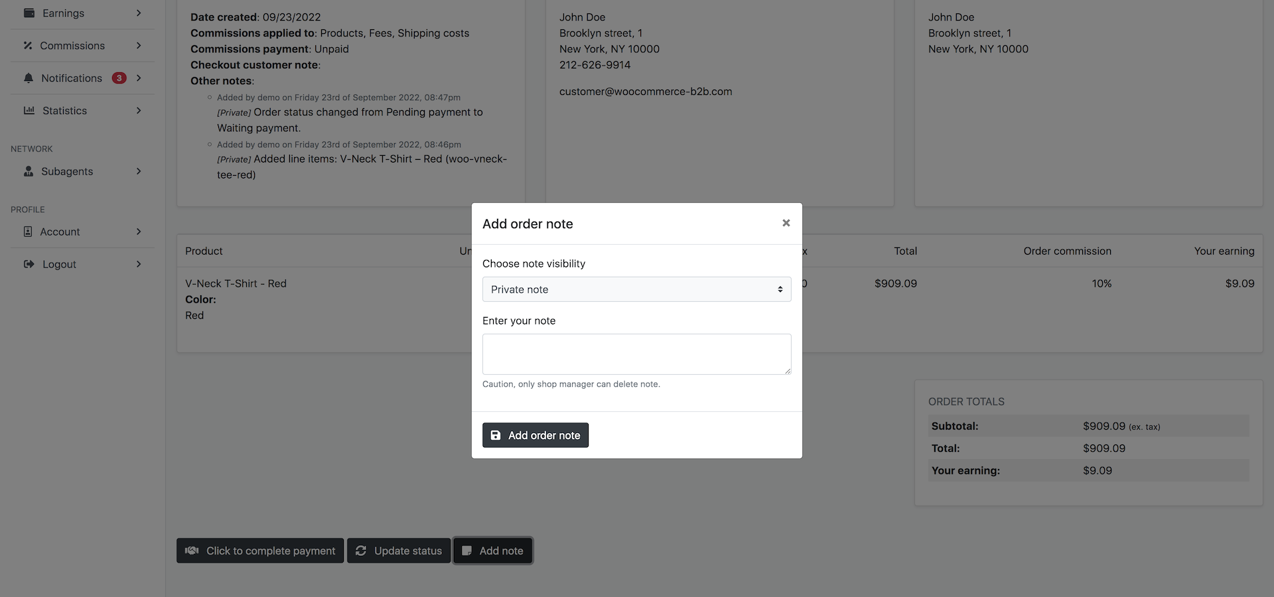Image resolution: width=1274 pixels, height=597 pixels.
Task: Click the Earnings wallet icon in sidebar
Action: click(x=29, y=13)
